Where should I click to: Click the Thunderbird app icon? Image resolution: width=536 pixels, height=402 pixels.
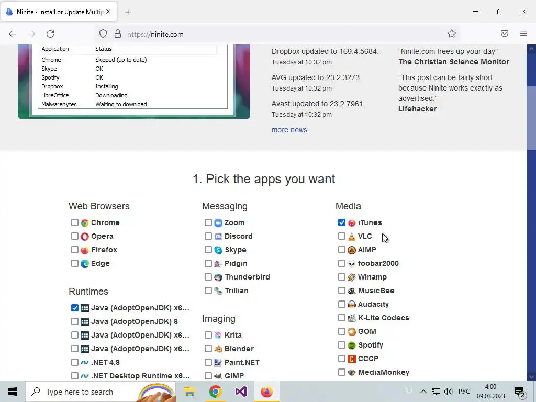[218, 277]
